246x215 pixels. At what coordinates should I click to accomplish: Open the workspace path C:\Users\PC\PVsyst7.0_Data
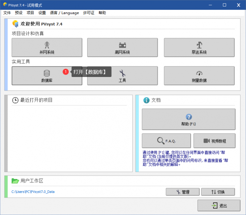(x=33, y=192)
